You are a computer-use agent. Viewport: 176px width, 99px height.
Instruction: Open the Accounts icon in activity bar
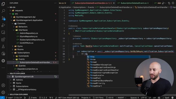[x=3, y=85]
